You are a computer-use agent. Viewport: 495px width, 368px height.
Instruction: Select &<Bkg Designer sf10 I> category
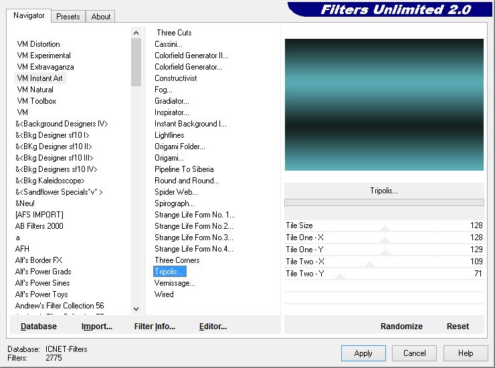(x=52, y=135)
